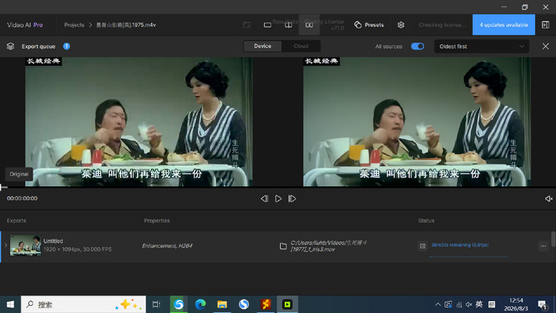The image size is (556, 313).
Task: Click the crop preview icon
Action: pos(247,25)
